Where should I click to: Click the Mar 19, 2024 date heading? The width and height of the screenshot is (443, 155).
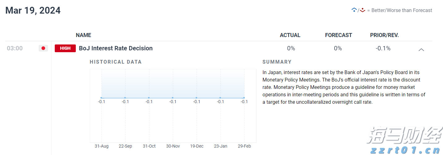(x=33, y=10)
